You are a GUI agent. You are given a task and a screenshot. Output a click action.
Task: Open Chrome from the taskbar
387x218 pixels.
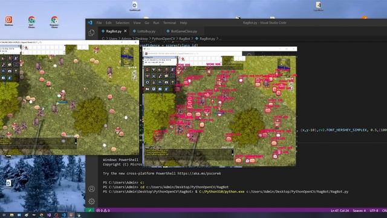click(x=42, y=216)
